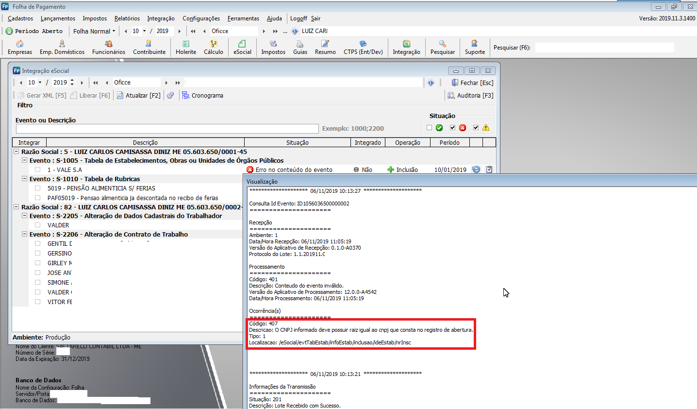Click the Holerite toolbar icon
The width and height of the screenshot is (697, 409).
point(186,47)
